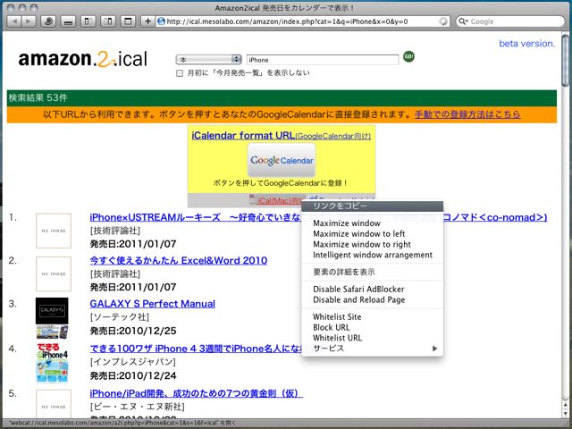Screen dimensions: 572x429
Task: Click the できるiPhone4 book cover thumbnail
Action: pyautogui.click(x=52, y=363)
